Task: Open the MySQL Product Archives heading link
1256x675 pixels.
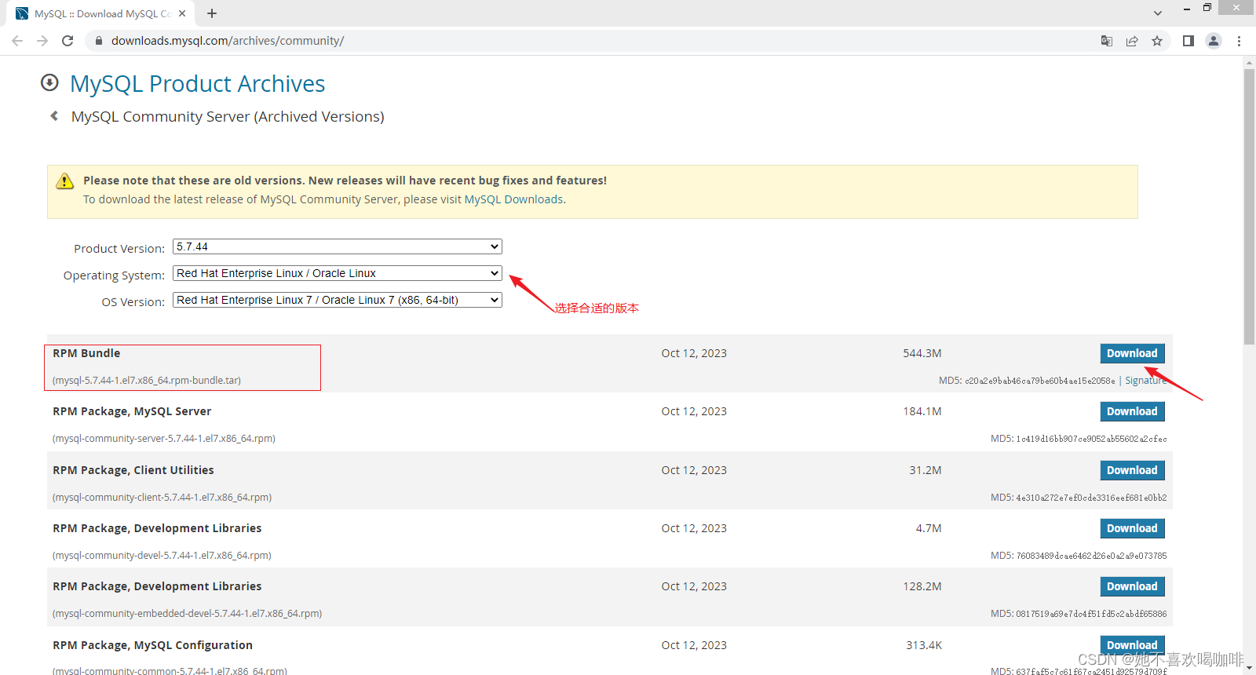Action: 198,83
